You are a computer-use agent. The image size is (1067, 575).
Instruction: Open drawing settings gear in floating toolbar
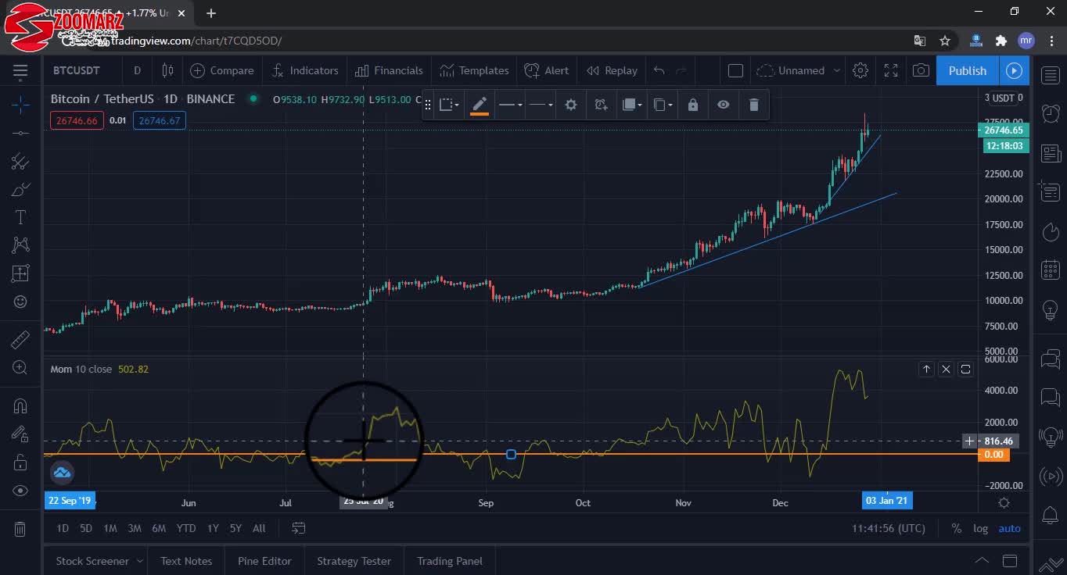point(571,105)
